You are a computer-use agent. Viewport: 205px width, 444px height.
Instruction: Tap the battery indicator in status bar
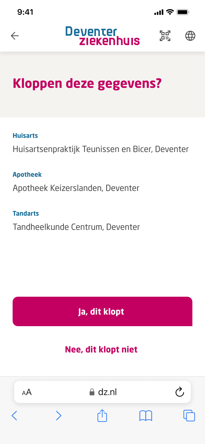click(x=183, y=12)
